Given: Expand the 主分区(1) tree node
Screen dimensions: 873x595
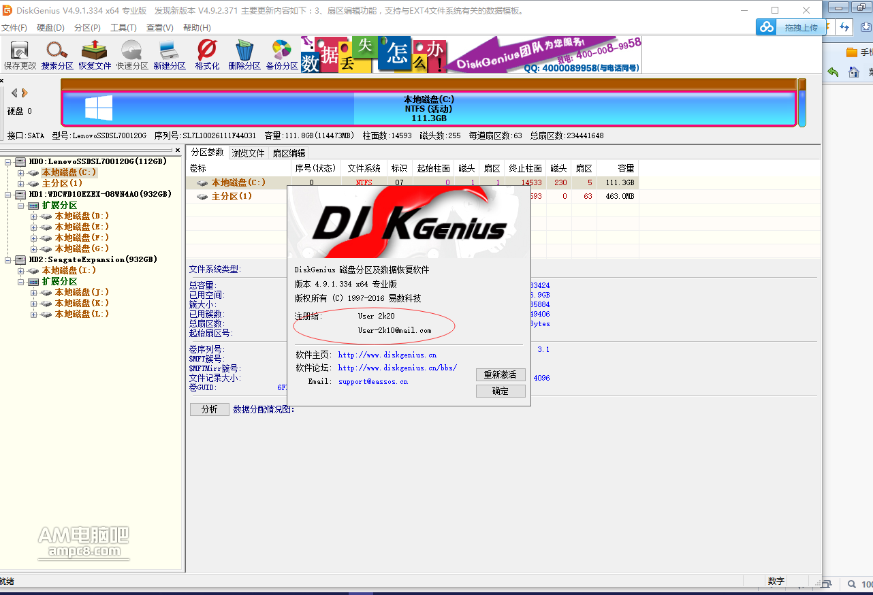Looking at the screenshot, I should point(21,184).
